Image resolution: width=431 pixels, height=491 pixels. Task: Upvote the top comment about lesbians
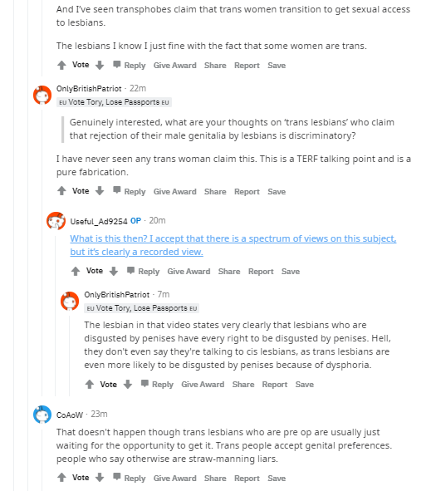[61, 65]
